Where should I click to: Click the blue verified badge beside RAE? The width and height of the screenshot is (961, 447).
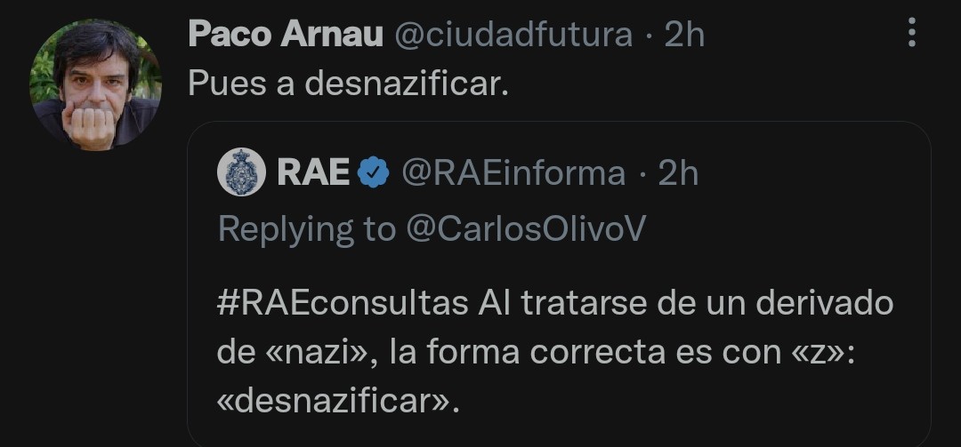click(373, 172)
